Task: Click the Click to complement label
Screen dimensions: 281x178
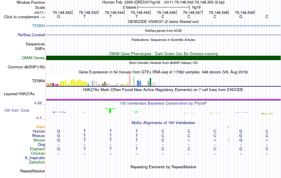Action: pyautogui.click(x=24, y=17)
